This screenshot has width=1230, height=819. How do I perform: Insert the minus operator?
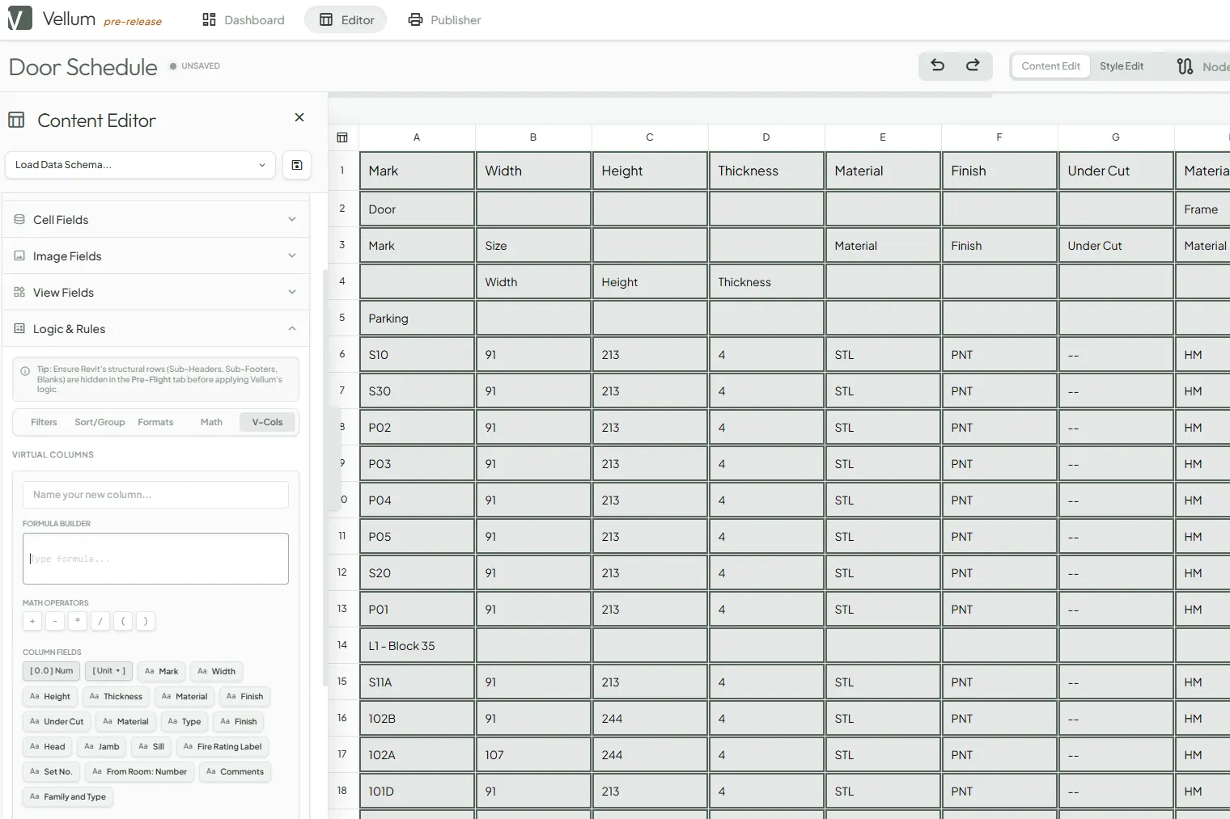point(55,621)
